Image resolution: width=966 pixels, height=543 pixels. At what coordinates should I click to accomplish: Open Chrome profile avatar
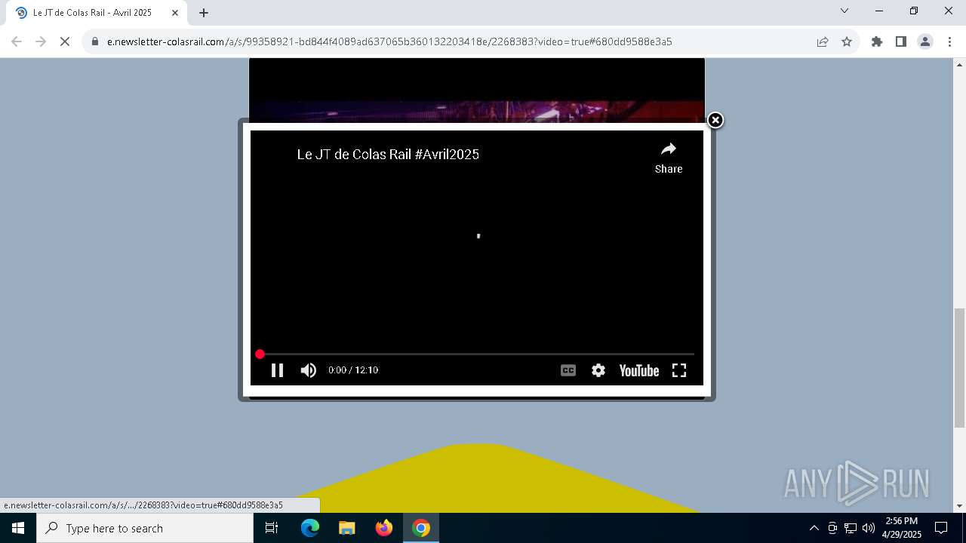coord(925,41)
